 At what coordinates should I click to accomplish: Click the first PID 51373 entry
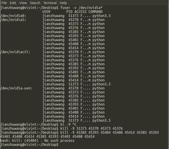pos(72,16)
